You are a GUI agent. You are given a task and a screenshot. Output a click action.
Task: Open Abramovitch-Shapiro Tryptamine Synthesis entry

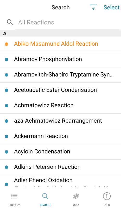pyautogui.click(x=60, y=75)
